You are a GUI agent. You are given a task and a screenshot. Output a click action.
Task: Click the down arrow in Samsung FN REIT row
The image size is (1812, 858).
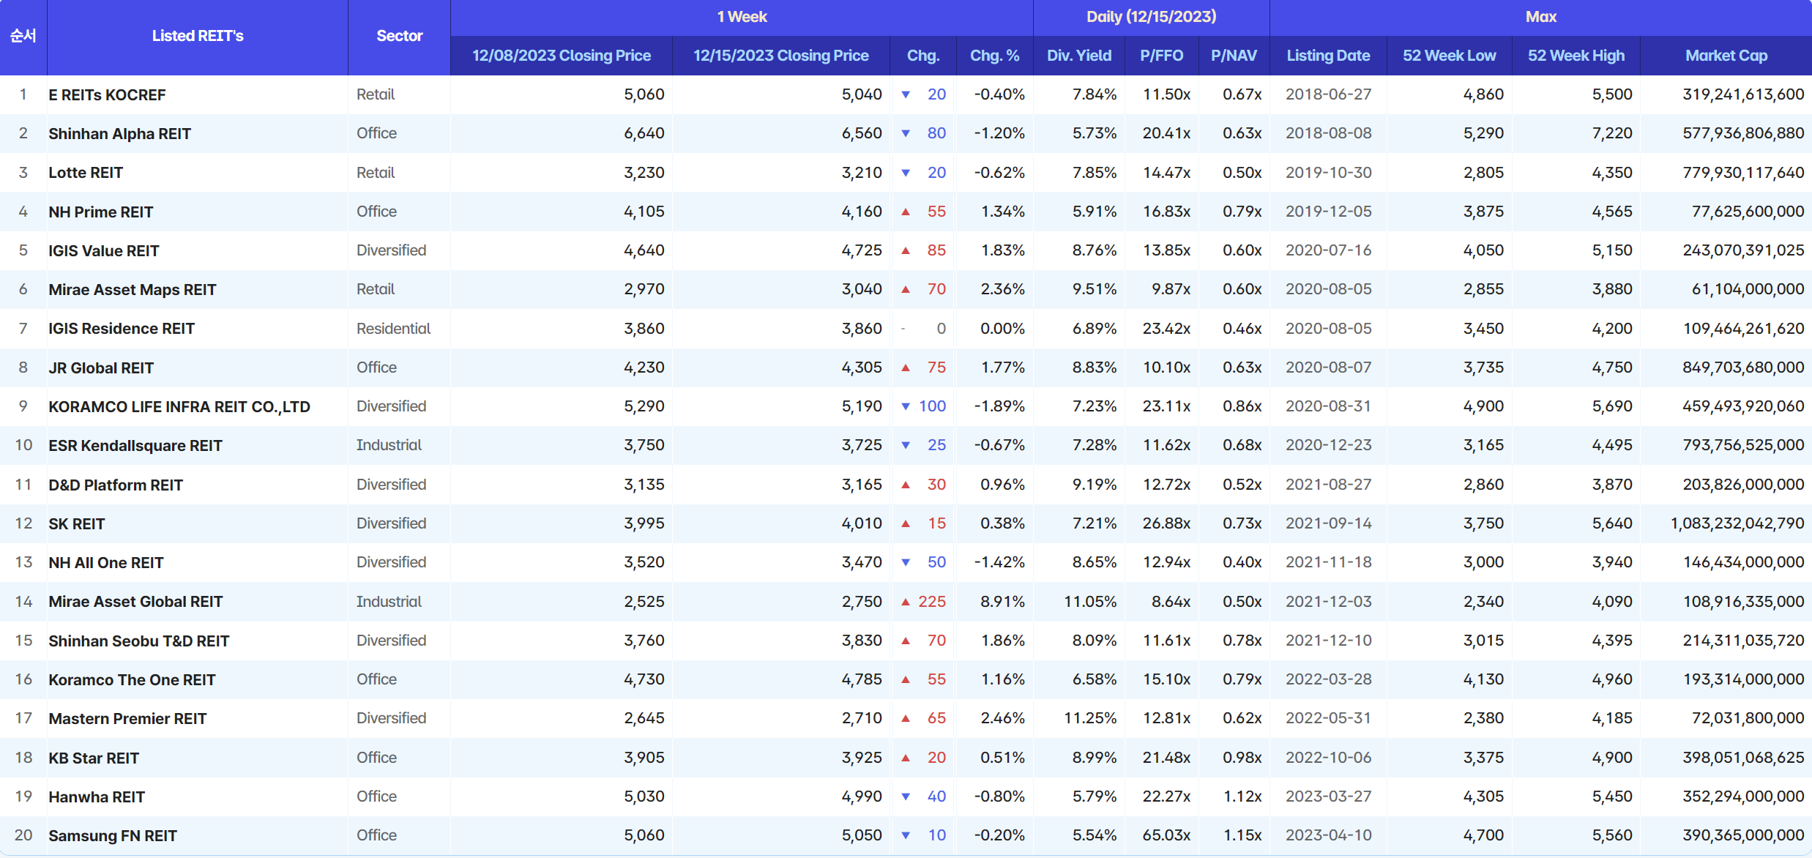pyautogui.click(x=906, y=835)
